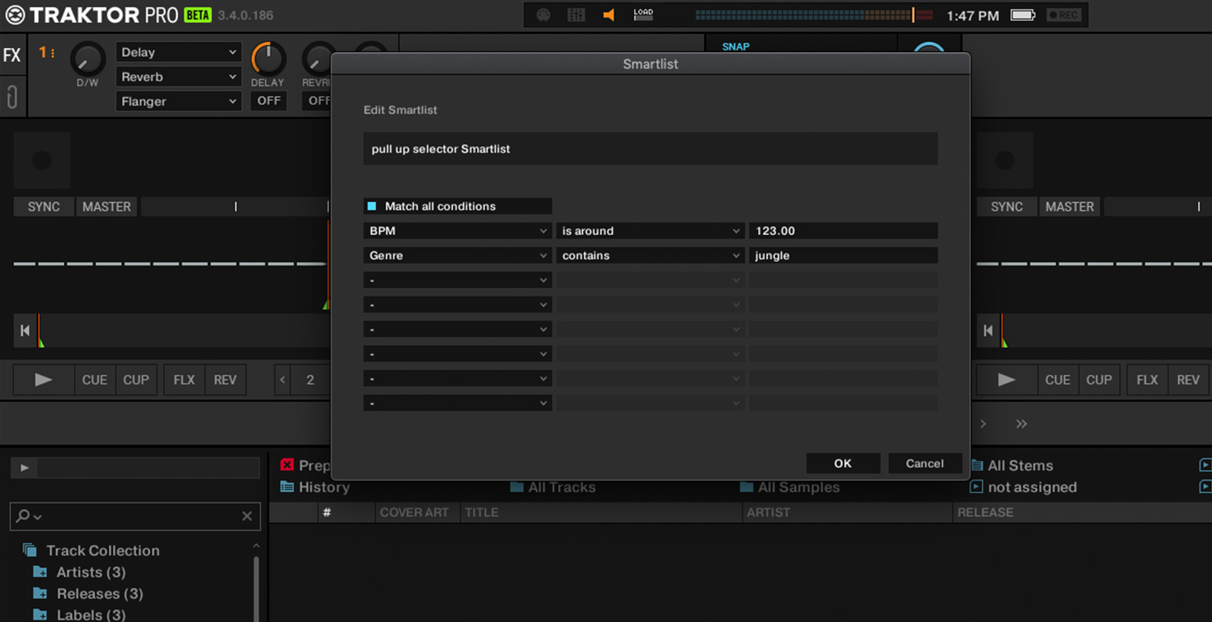
Task: Toggle Match all conditions checkbox
Action: (372, 206)
